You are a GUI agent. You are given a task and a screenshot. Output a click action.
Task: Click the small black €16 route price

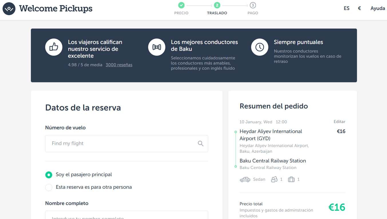click(x=341, y=131)
